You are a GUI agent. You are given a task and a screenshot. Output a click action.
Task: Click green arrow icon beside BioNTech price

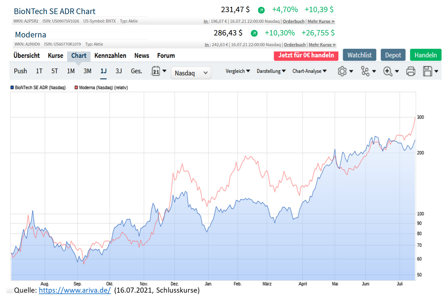pos(261,10)
